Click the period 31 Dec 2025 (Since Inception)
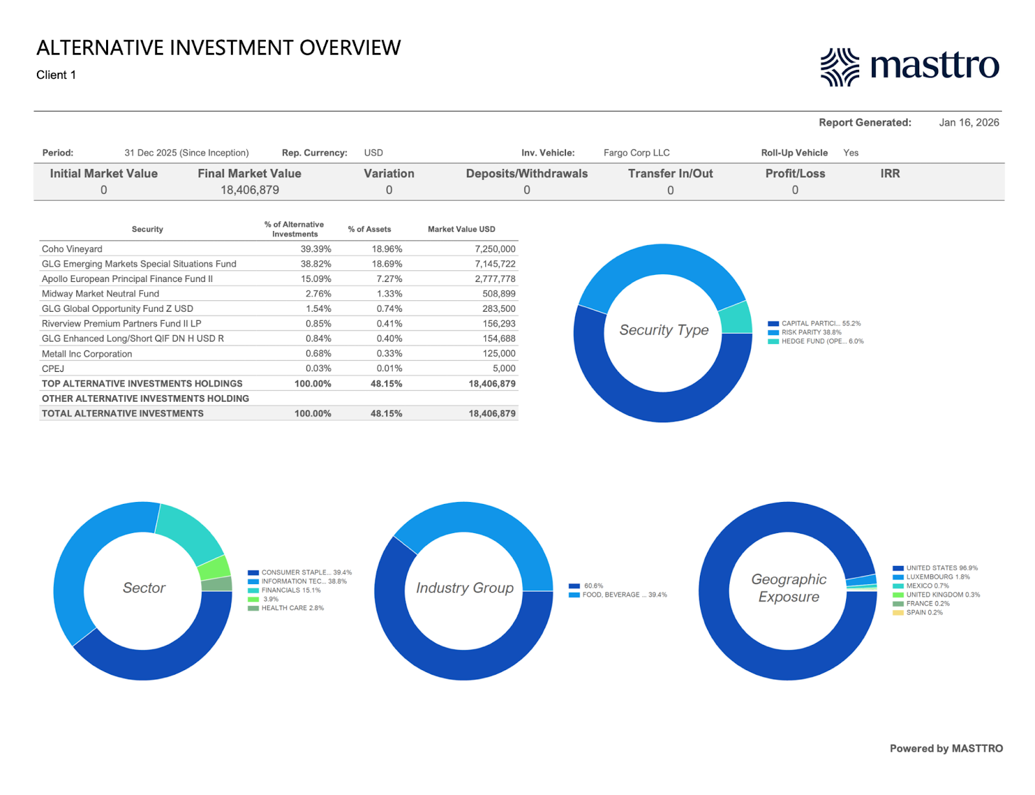The height and width of the screenshot is (795, 1035). [186, 153]
